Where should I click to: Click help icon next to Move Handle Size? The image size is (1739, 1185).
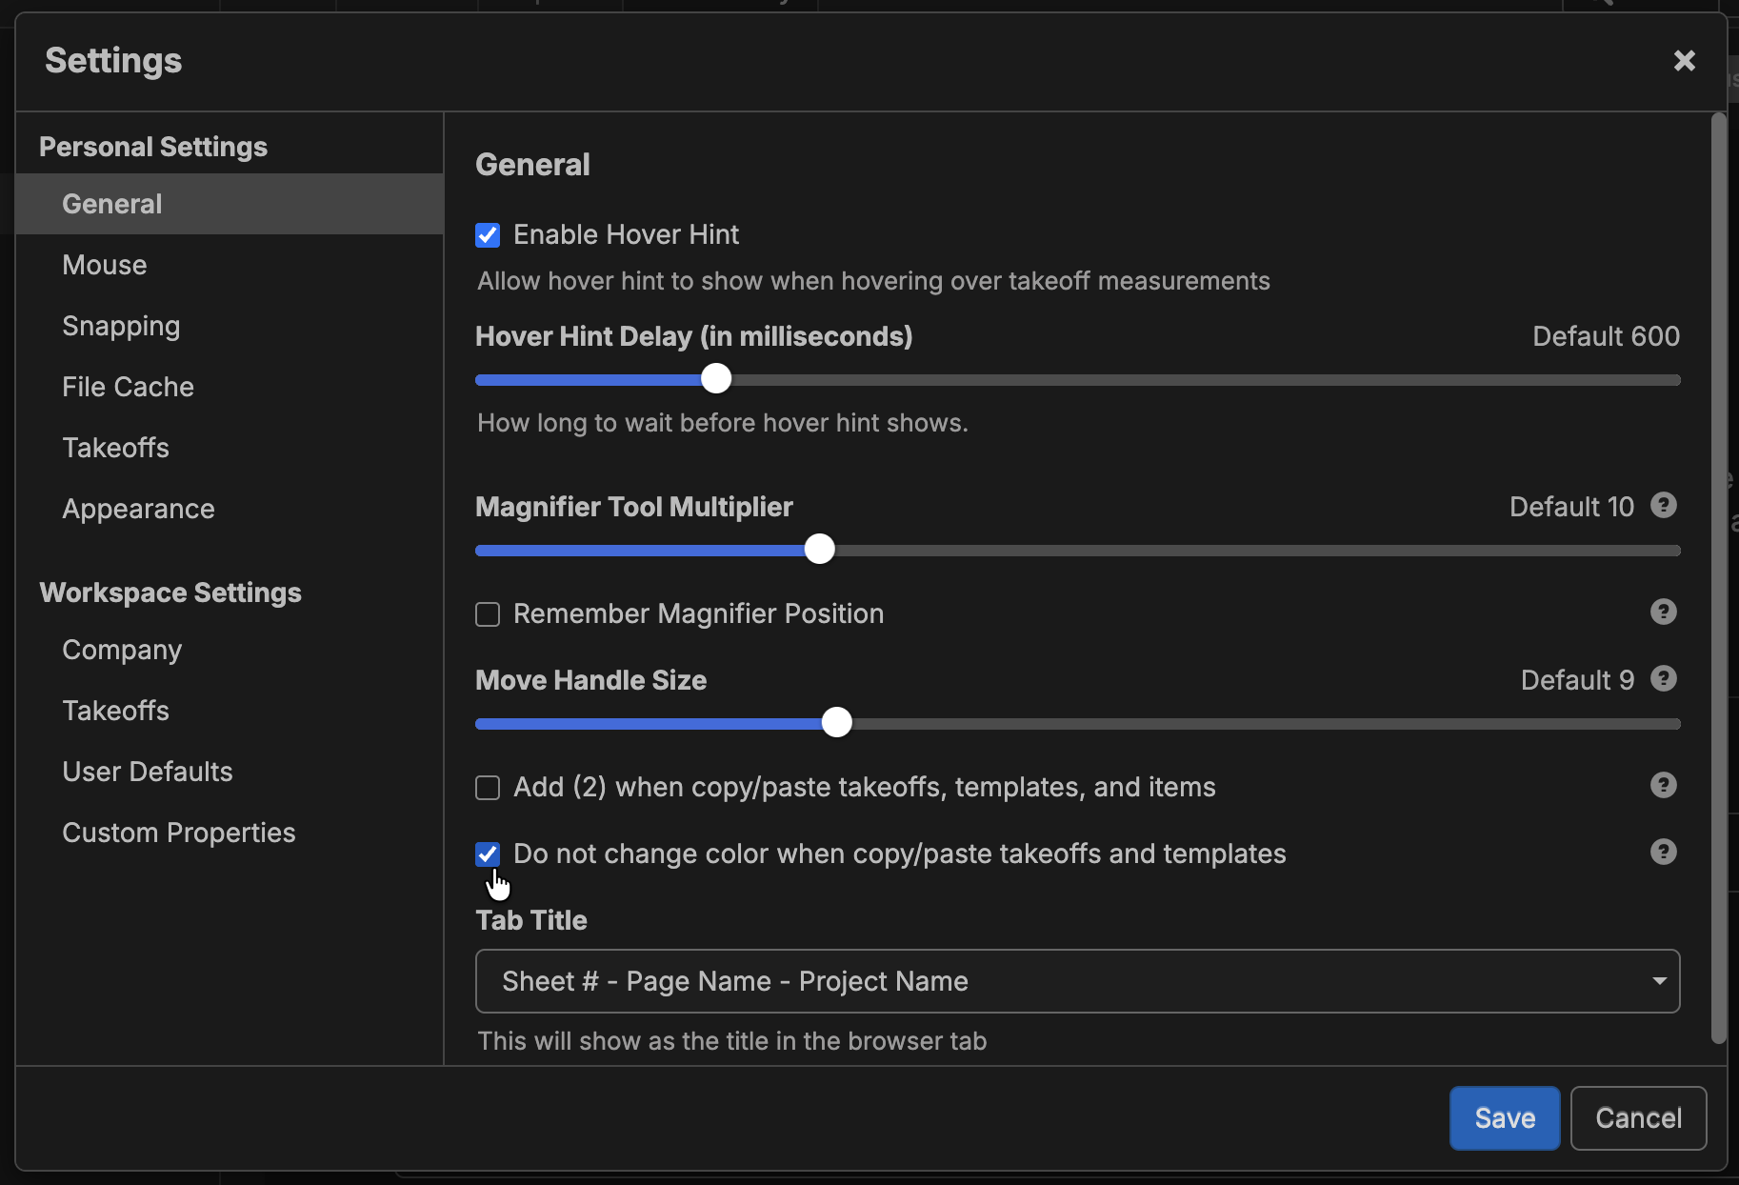[x=1663, y=678]
